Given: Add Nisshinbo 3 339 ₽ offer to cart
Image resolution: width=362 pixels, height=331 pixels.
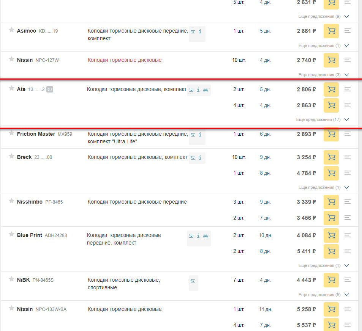Looking at the screenshot, I should [x=331, y=202].
